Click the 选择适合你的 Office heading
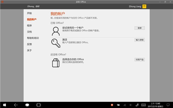Image resolution: width=173 pixels, height=108 pixels. [73, 59]
